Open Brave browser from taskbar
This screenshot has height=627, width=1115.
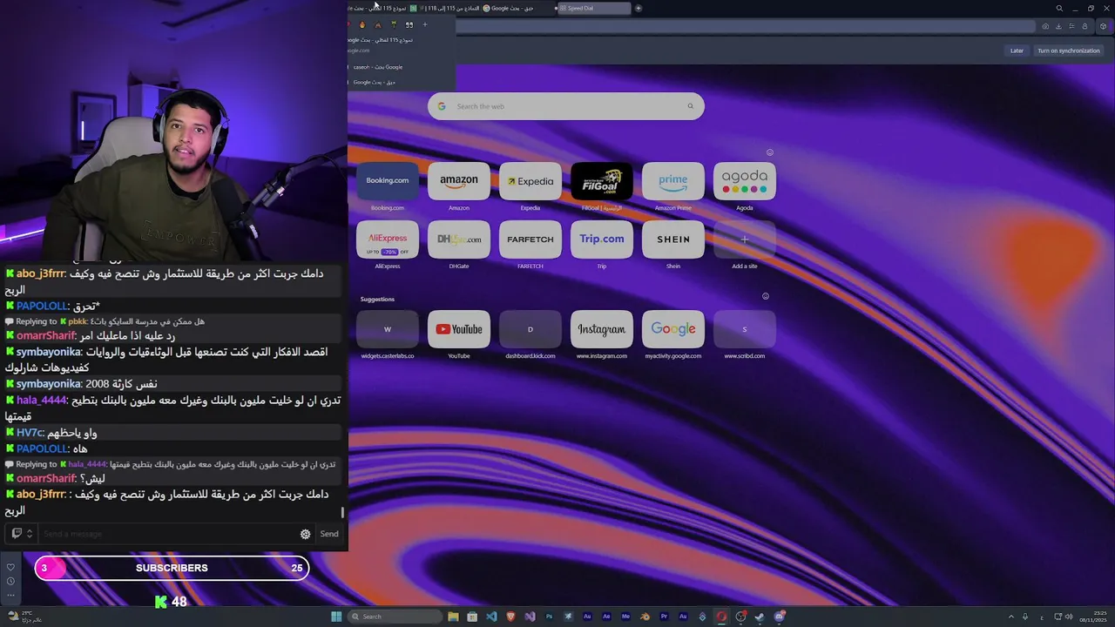tap(511, 617)
